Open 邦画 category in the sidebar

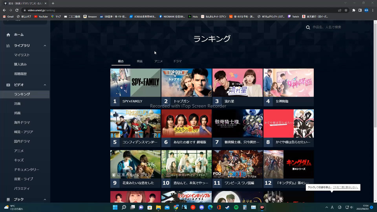(x=17, y=113)
